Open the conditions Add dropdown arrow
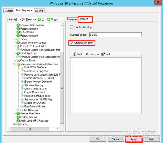 click(x=84, y=54)
